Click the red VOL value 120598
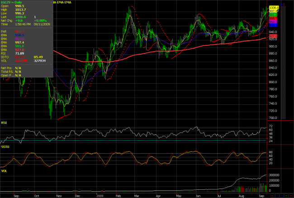This screenshot has height=198, width=294. [x=21, y=61]
